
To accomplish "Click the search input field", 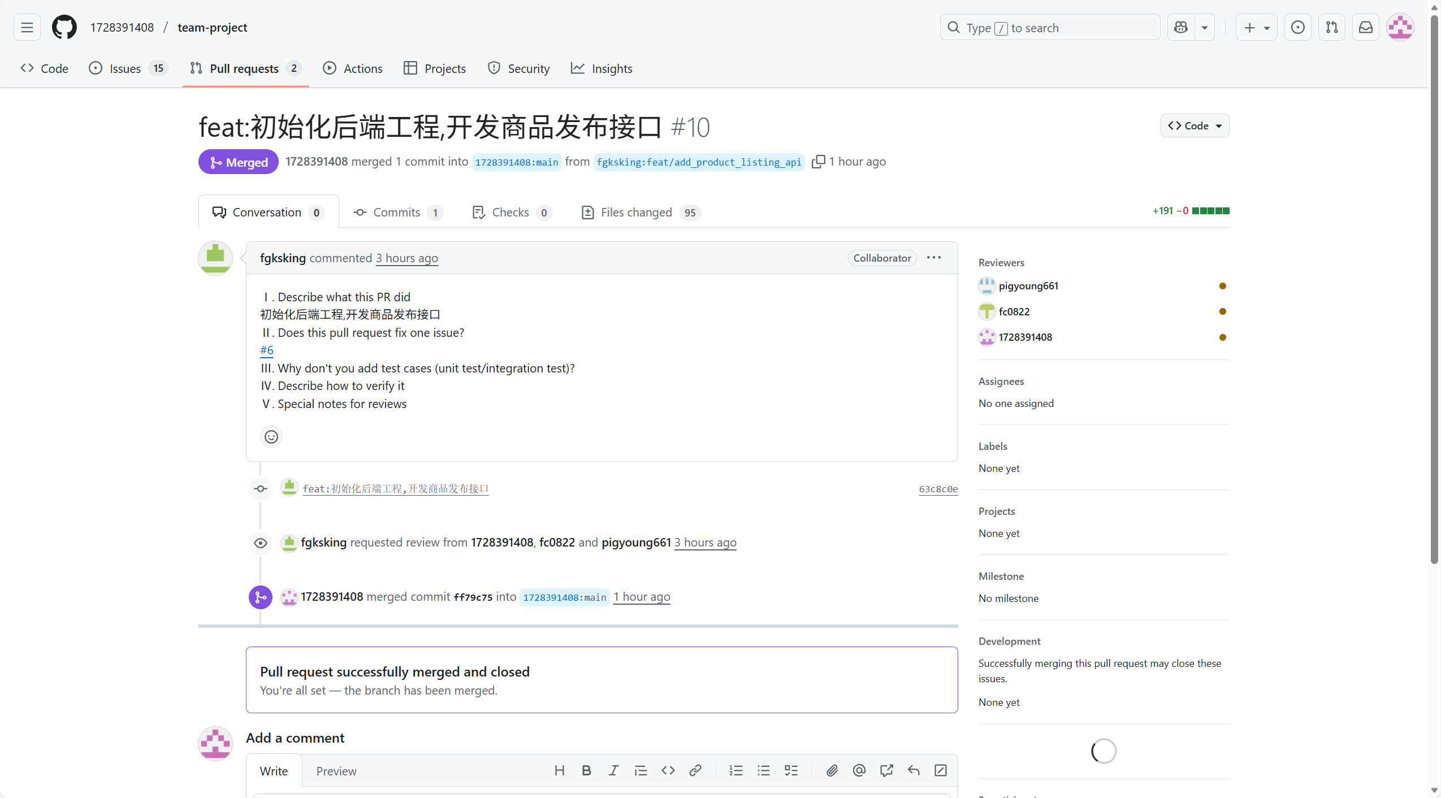I will 1050,27.
